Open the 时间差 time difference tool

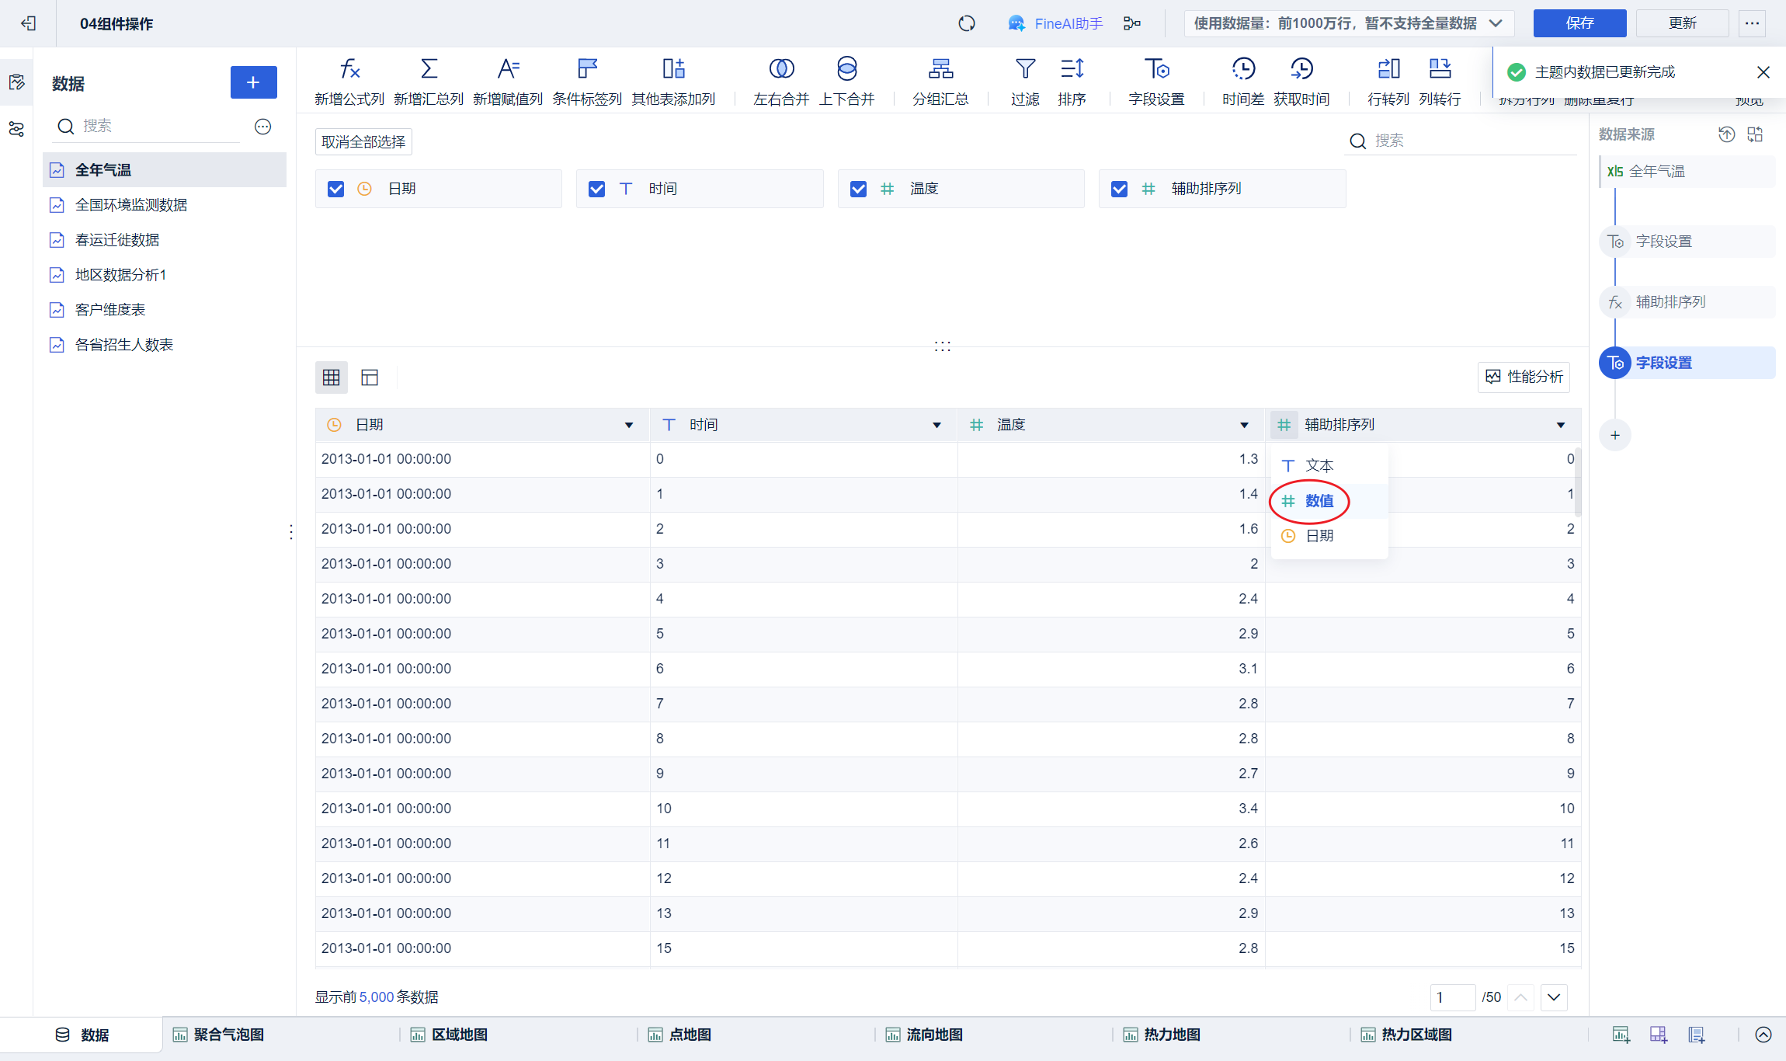[x=1242, y=70]
